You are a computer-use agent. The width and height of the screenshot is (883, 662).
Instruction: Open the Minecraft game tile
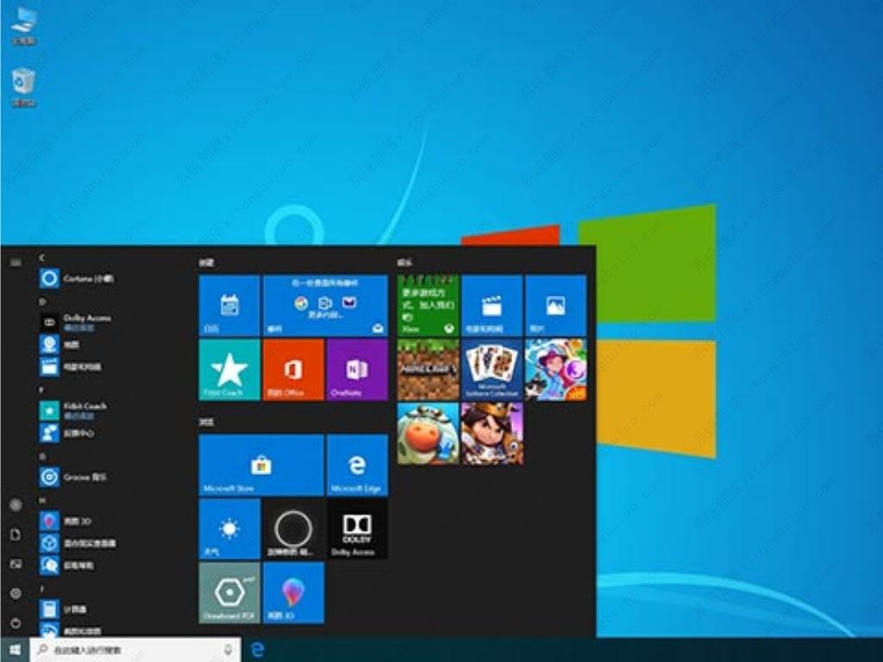428,370
